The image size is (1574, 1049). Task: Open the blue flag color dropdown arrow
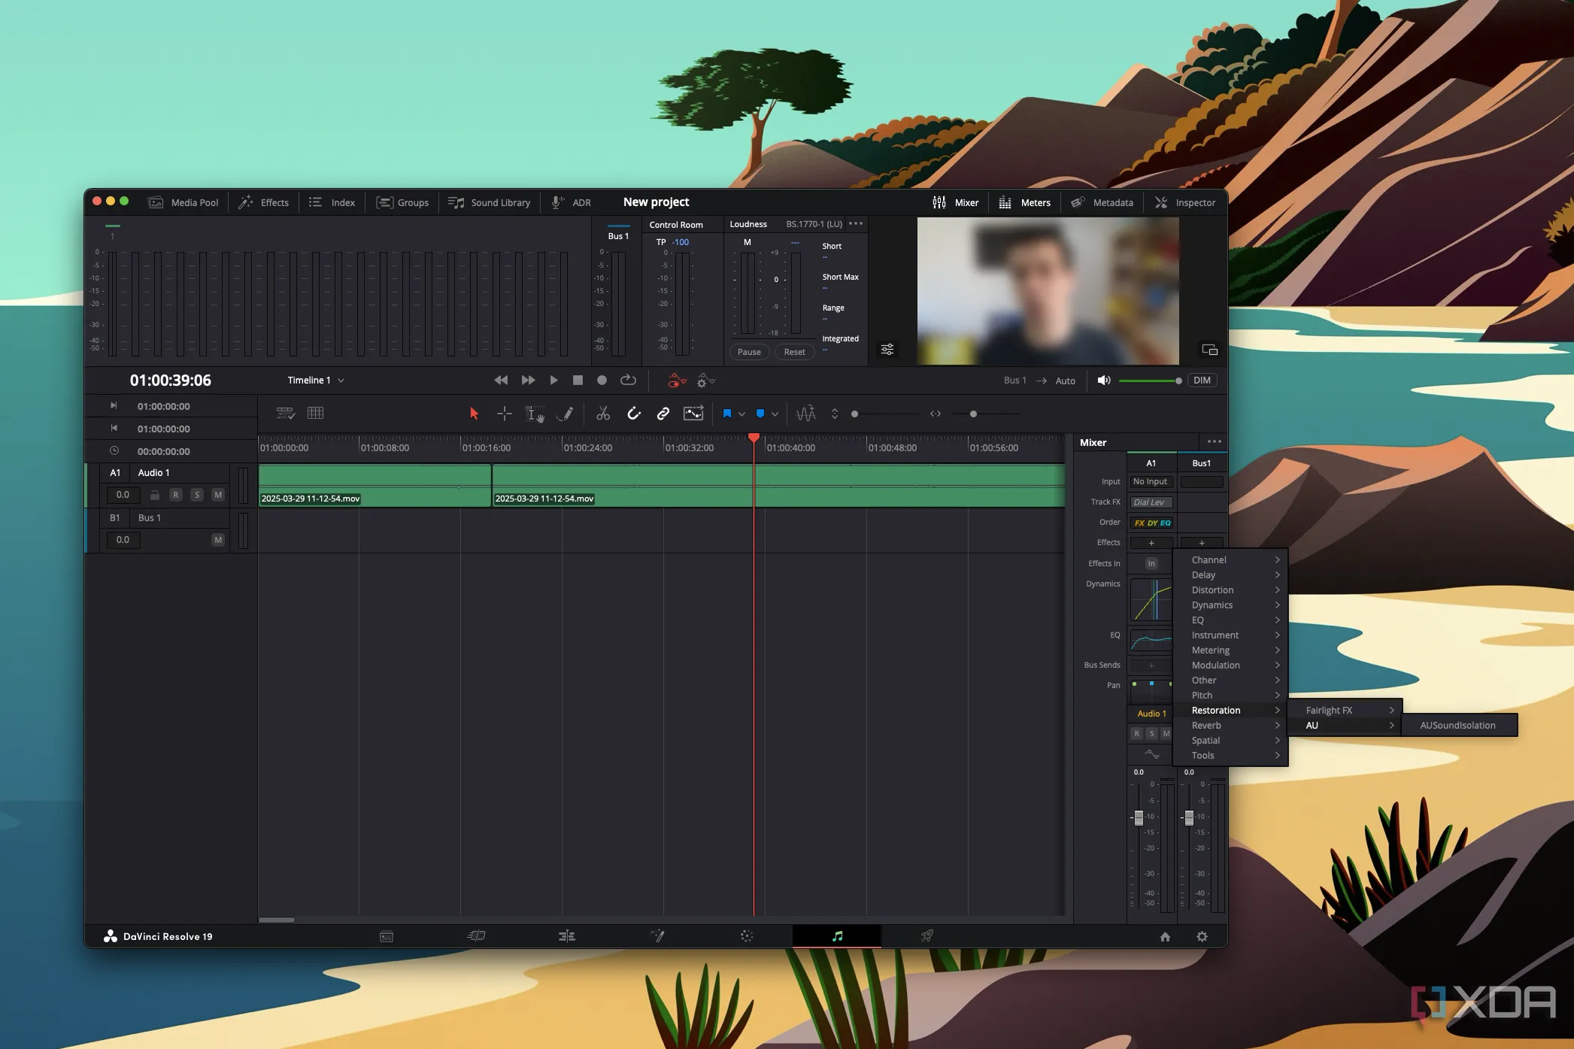[742, 414]
